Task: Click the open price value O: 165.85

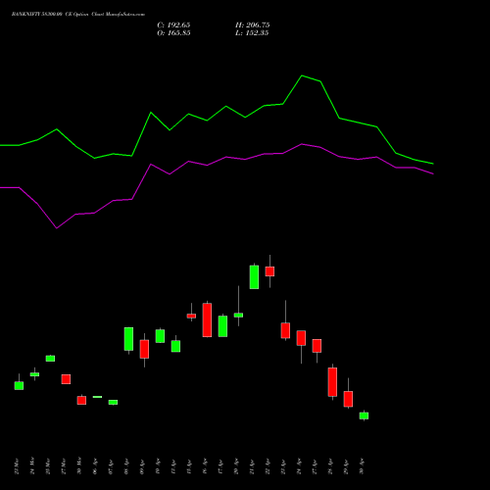Action: pyautogui.click(x=173, y=33)
